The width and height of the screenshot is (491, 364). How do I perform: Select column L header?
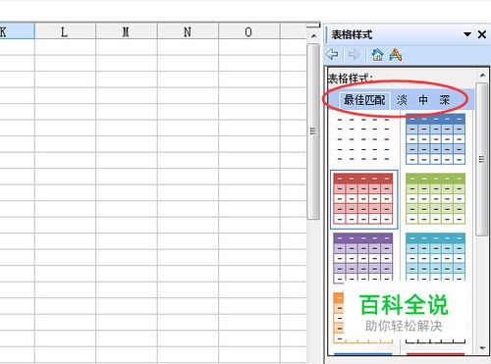(65, 31)
